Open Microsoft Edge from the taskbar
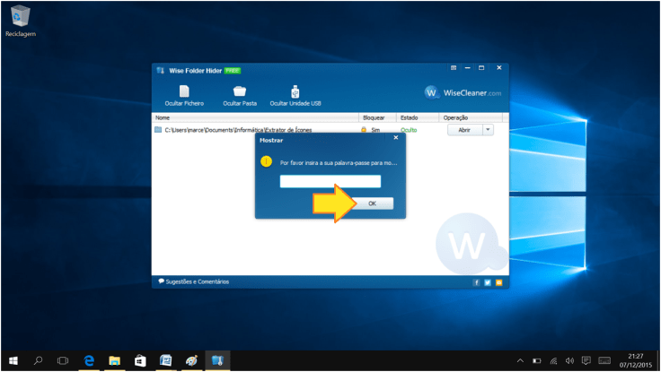Image resolution: width=661 pixels, height=372 pixels. pos(90,360)
